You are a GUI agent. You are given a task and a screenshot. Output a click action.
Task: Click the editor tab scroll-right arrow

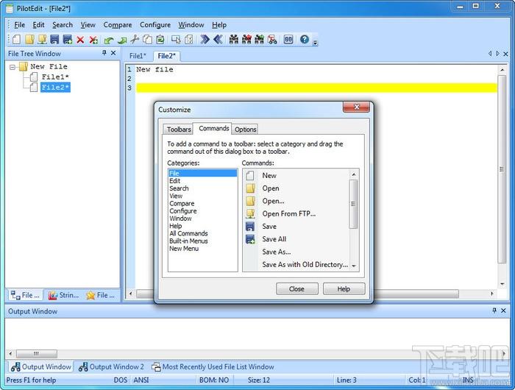498,54
